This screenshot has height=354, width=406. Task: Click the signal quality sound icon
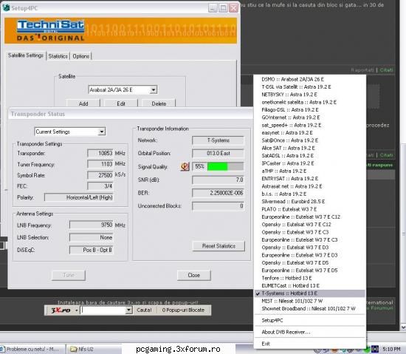pyautogui.click(x=185, y=166)
